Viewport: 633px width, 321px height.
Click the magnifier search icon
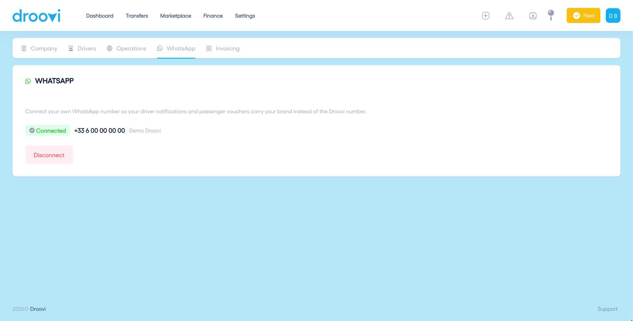coord(551,15)
